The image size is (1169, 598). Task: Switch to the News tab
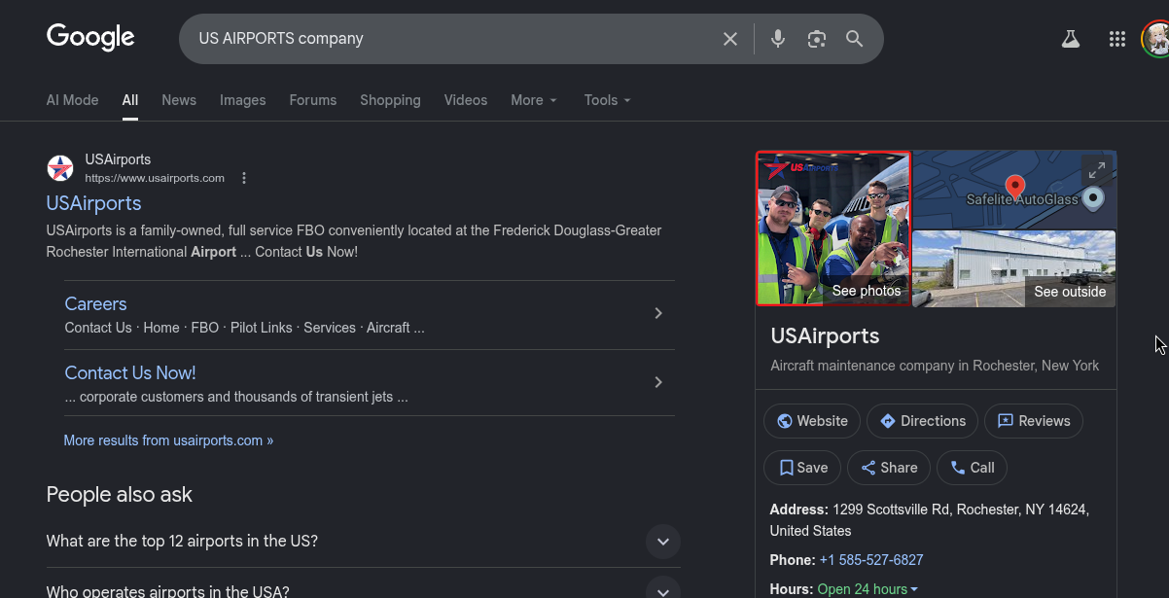(x=179, y=100)
